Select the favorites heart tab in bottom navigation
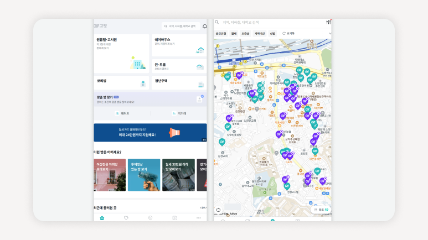 click(126, 218)
